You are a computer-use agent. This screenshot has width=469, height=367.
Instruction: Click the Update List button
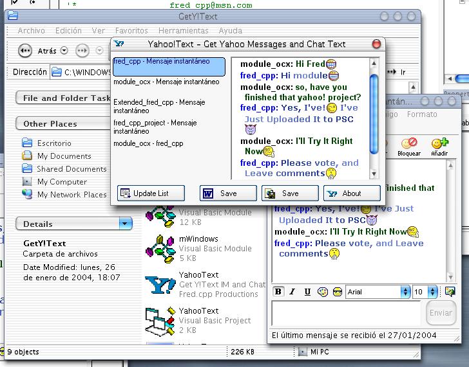click(x=151, y=193)
